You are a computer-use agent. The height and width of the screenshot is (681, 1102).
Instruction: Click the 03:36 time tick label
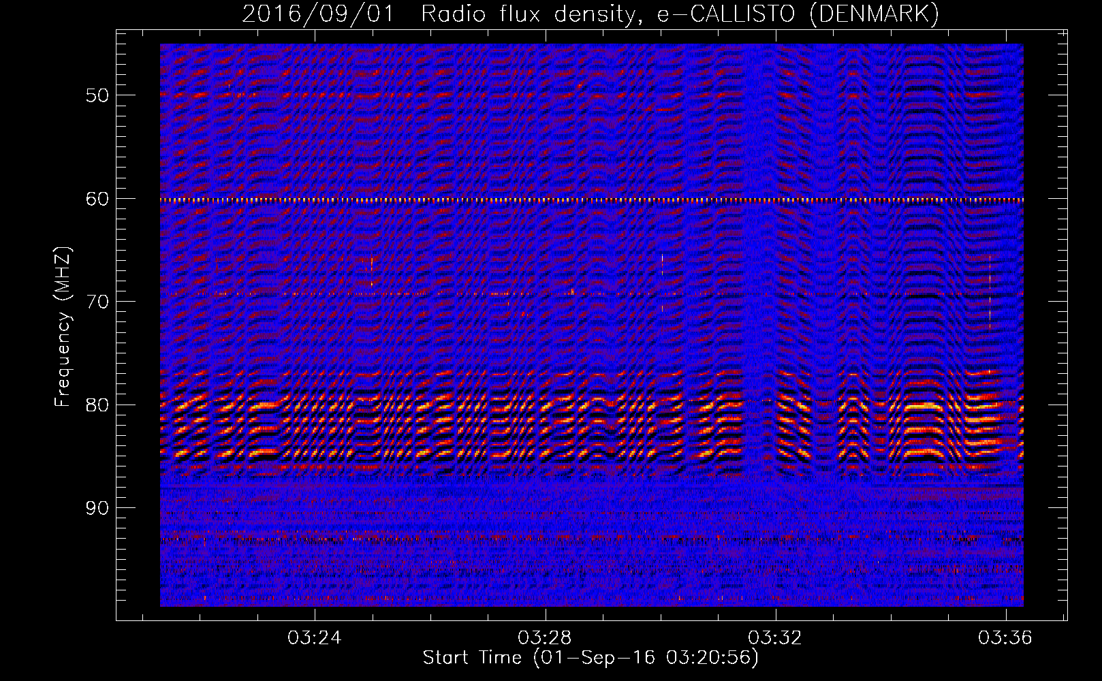(1005, 638)
